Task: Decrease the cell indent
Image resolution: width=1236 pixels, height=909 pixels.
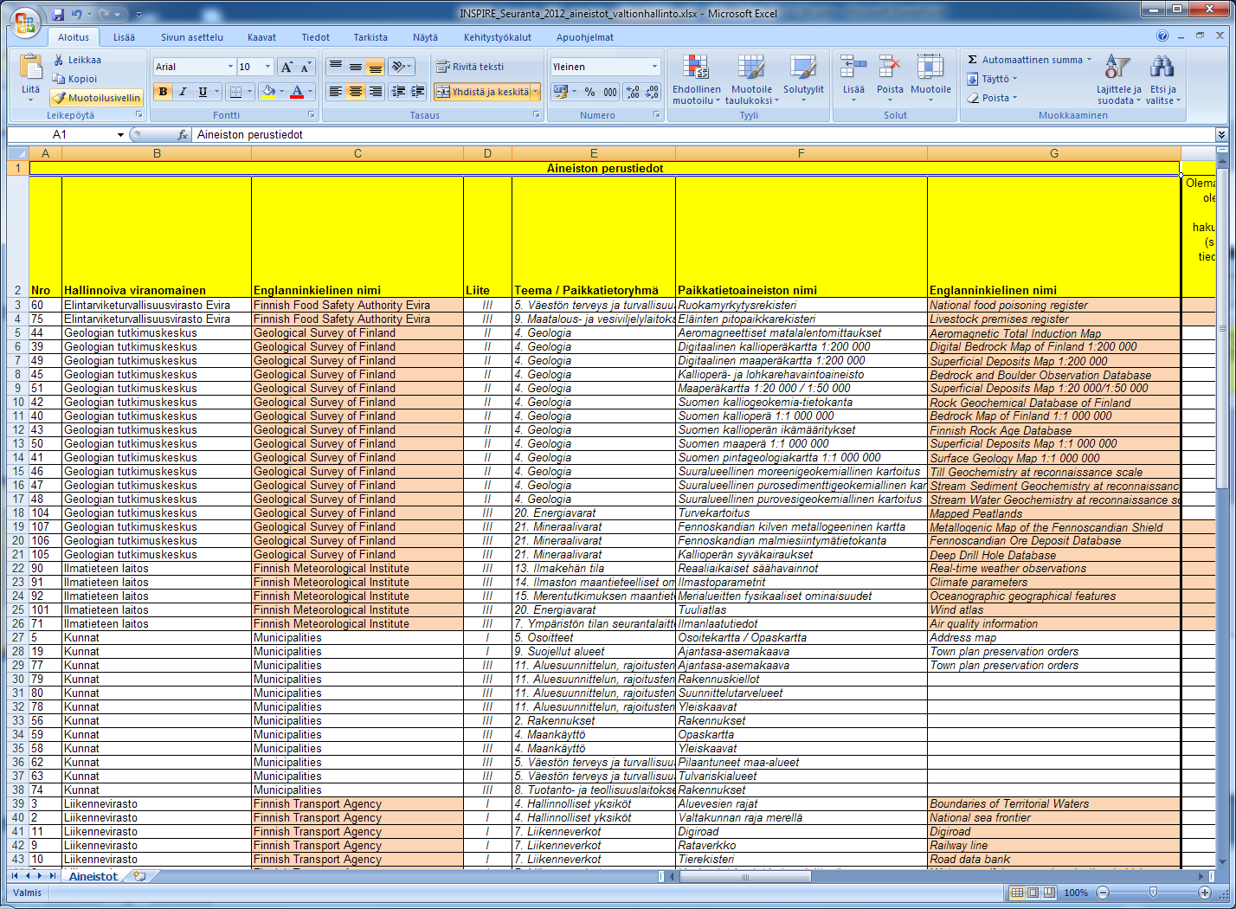Action: (398, 91)
